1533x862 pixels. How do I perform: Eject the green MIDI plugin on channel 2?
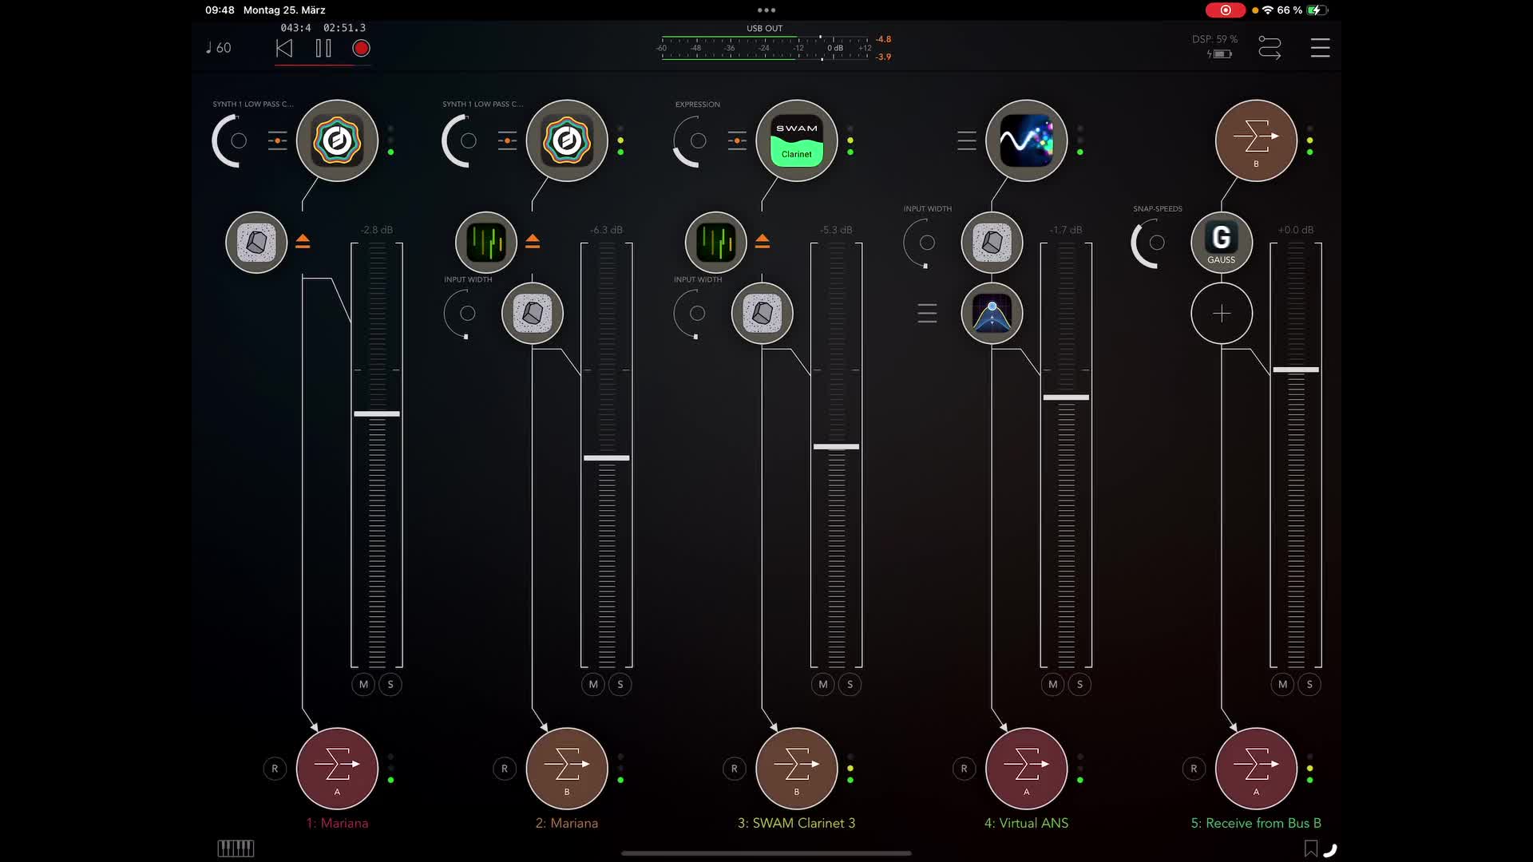pos(533,241)
